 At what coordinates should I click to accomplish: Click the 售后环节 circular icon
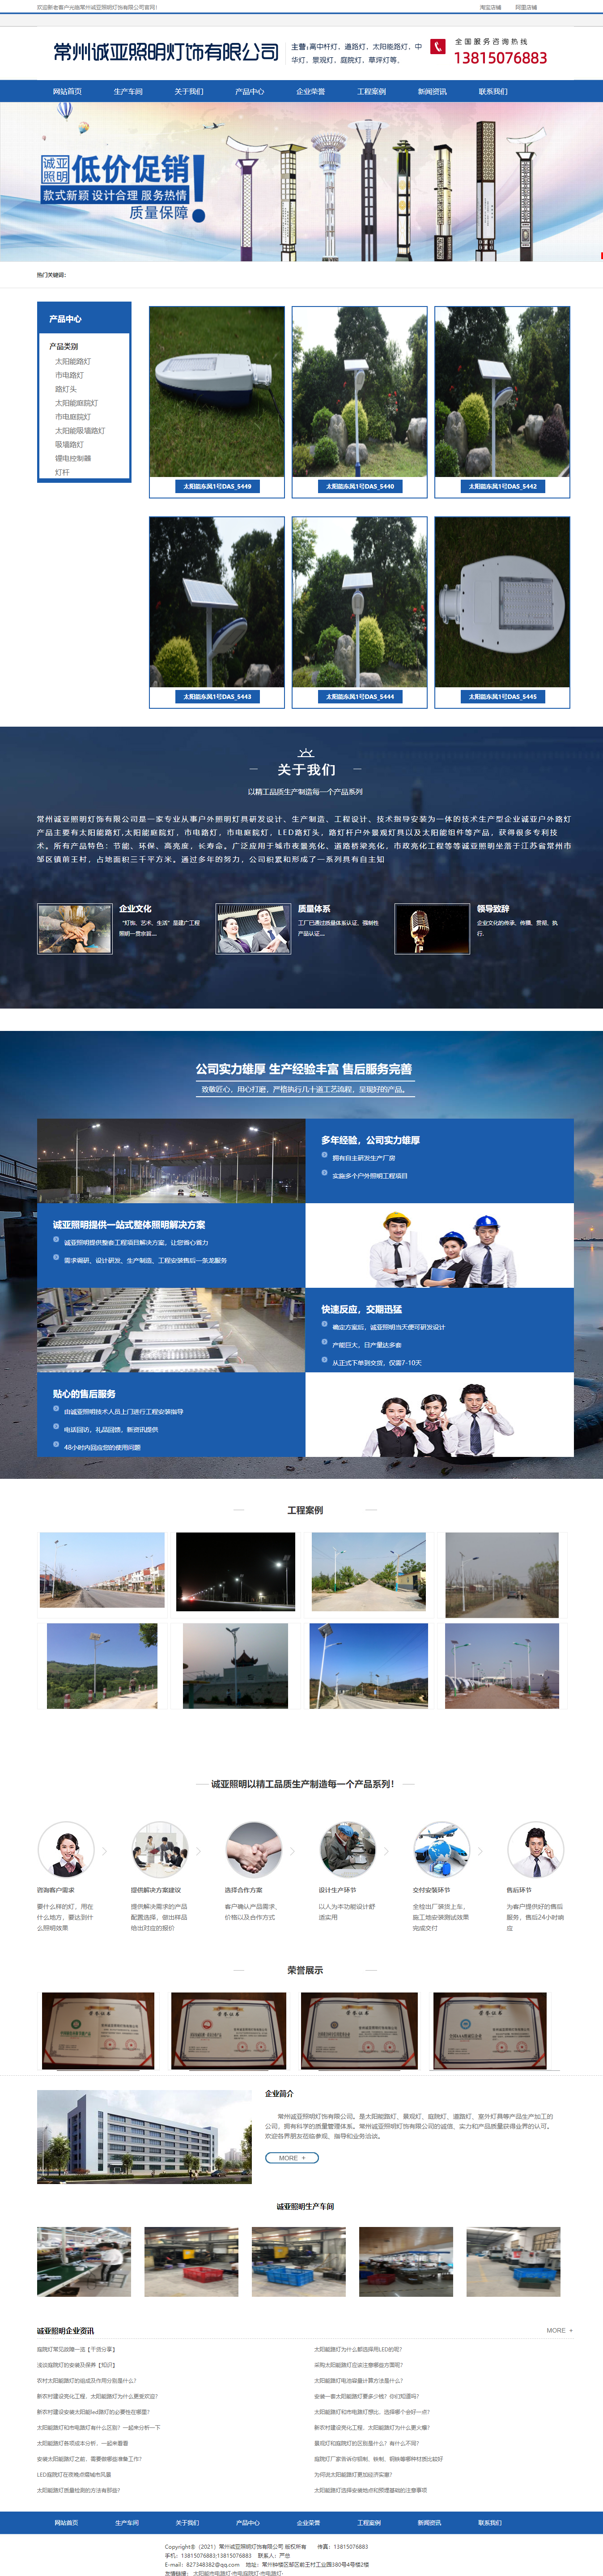(535, 1849)
